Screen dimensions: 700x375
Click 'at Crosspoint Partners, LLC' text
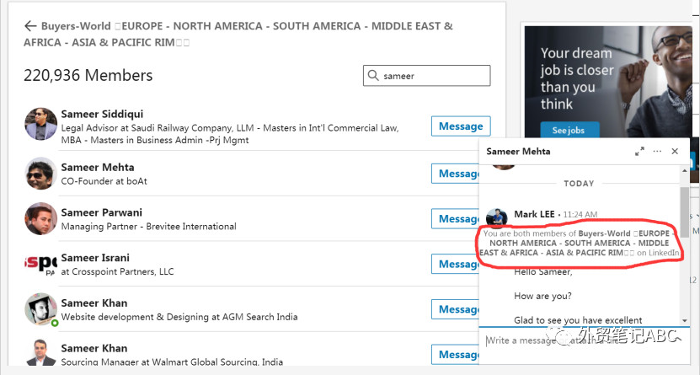[117, 271]
